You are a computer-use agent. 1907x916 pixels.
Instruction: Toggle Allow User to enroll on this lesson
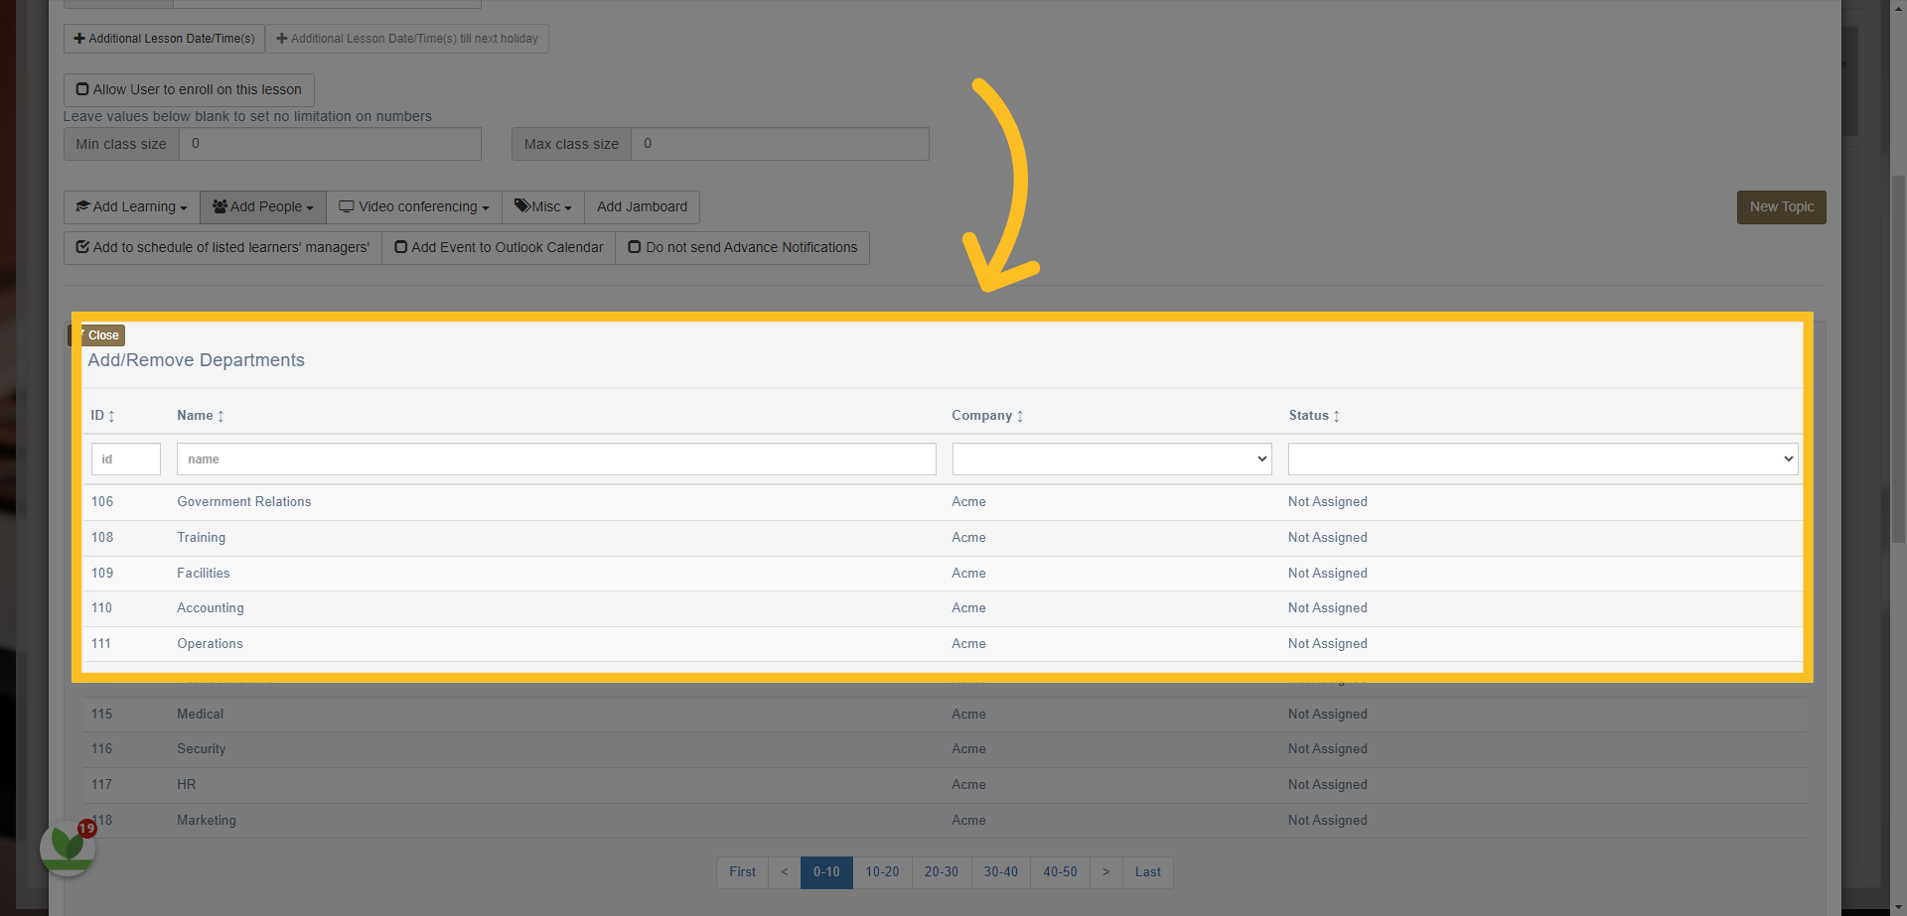189,89
